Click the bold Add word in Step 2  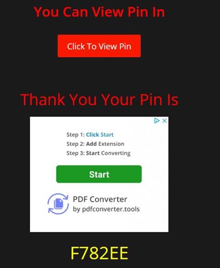pos(91,144)
